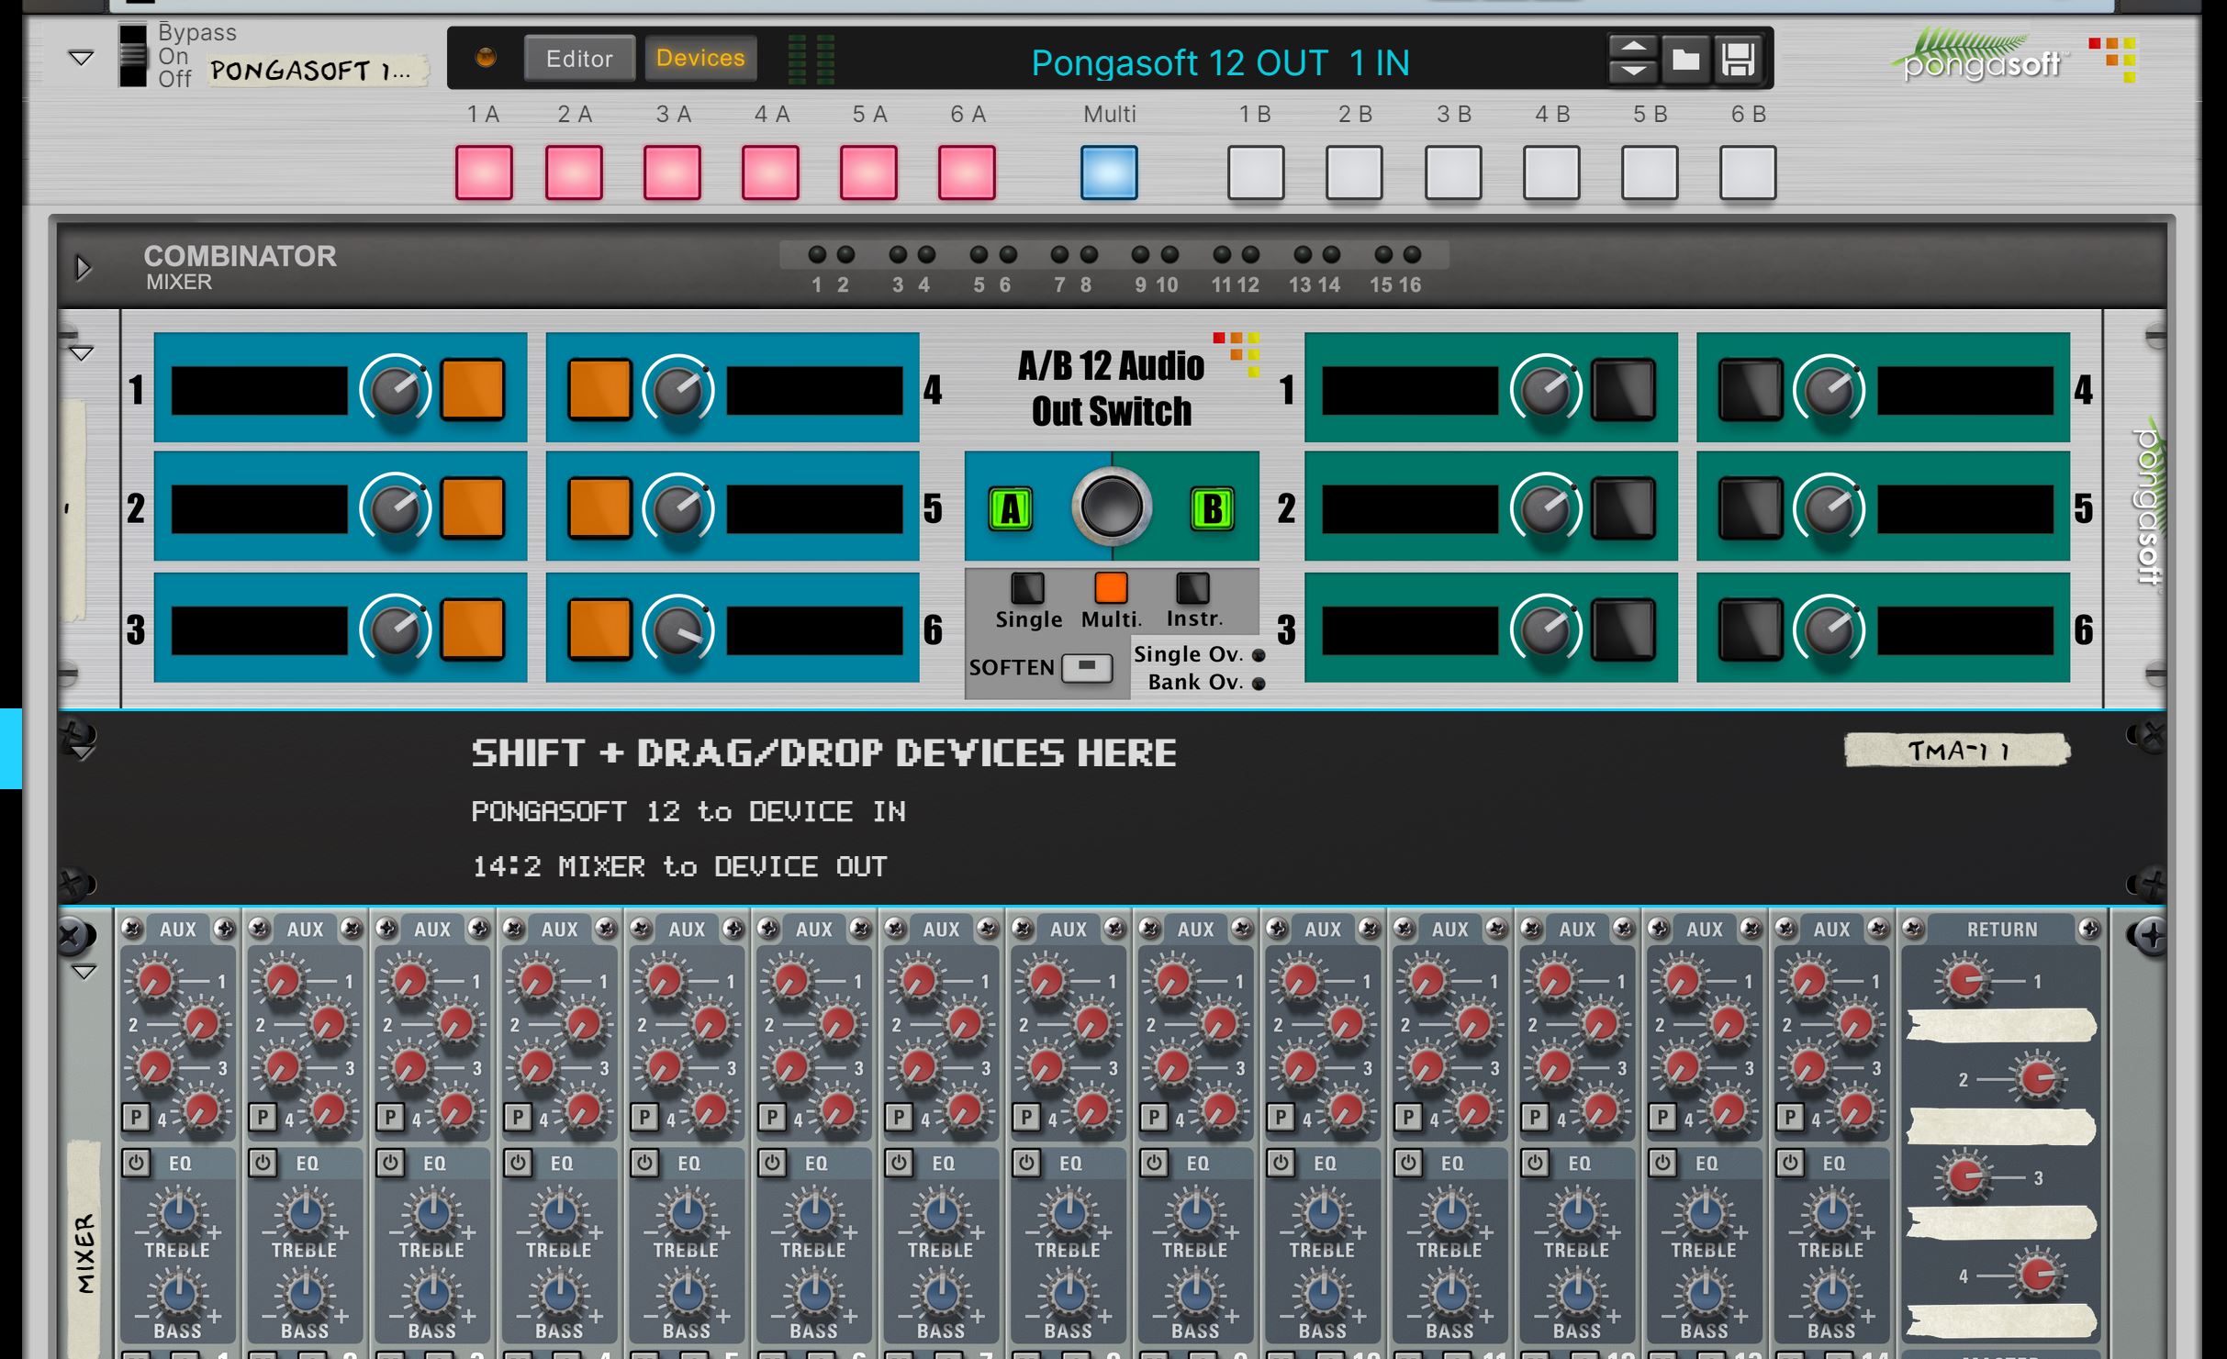Save patch with the floppy disk icon
The image size is (2227, 1359).
point(1738,61)
